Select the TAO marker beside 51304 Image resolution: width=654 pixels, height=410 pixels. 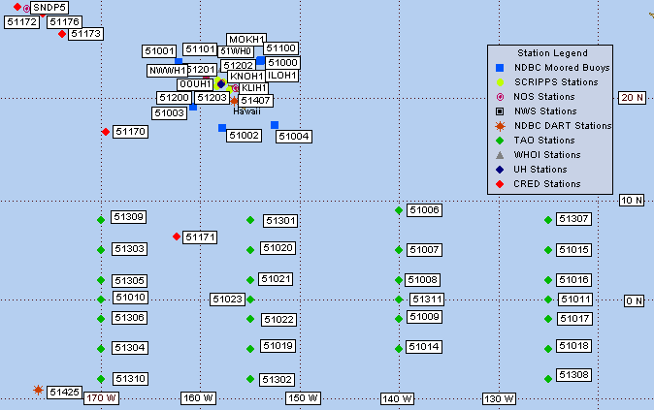[x=101, y=349]
